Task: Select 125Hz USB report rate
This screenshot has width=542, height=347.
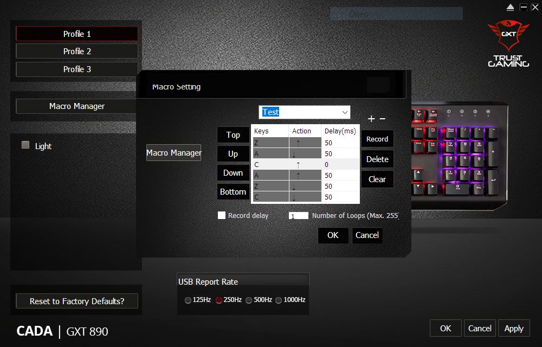Action: [x=188, y=300]
